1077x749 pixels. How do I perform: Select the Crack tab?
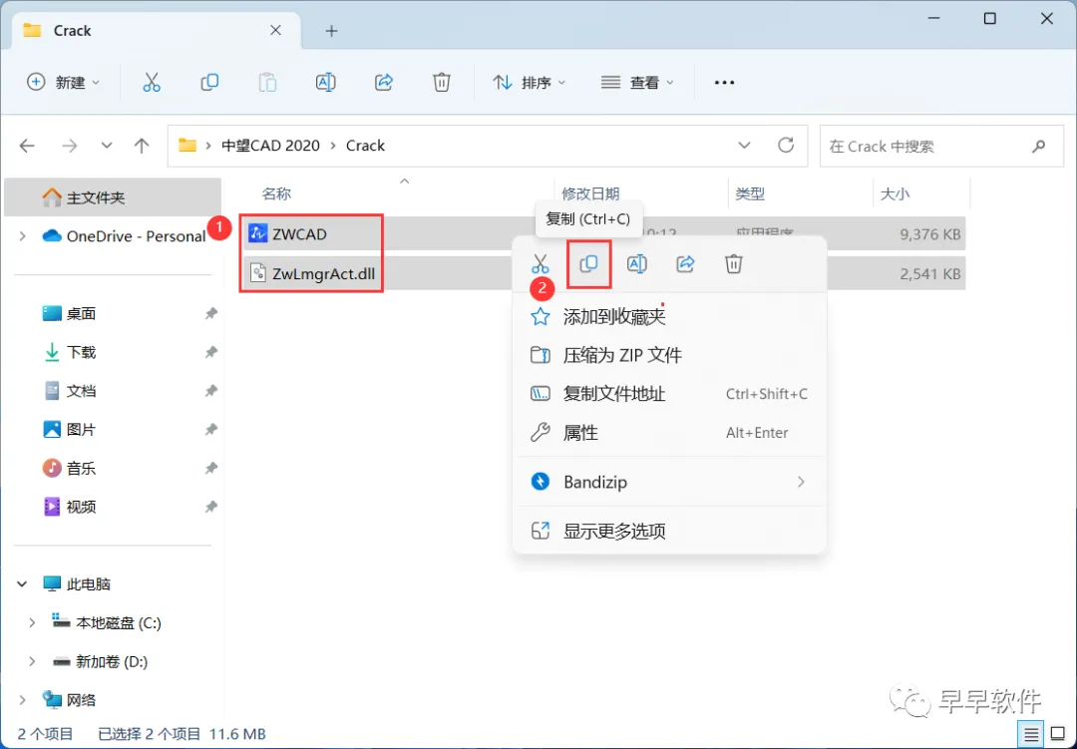coord(157,31)
